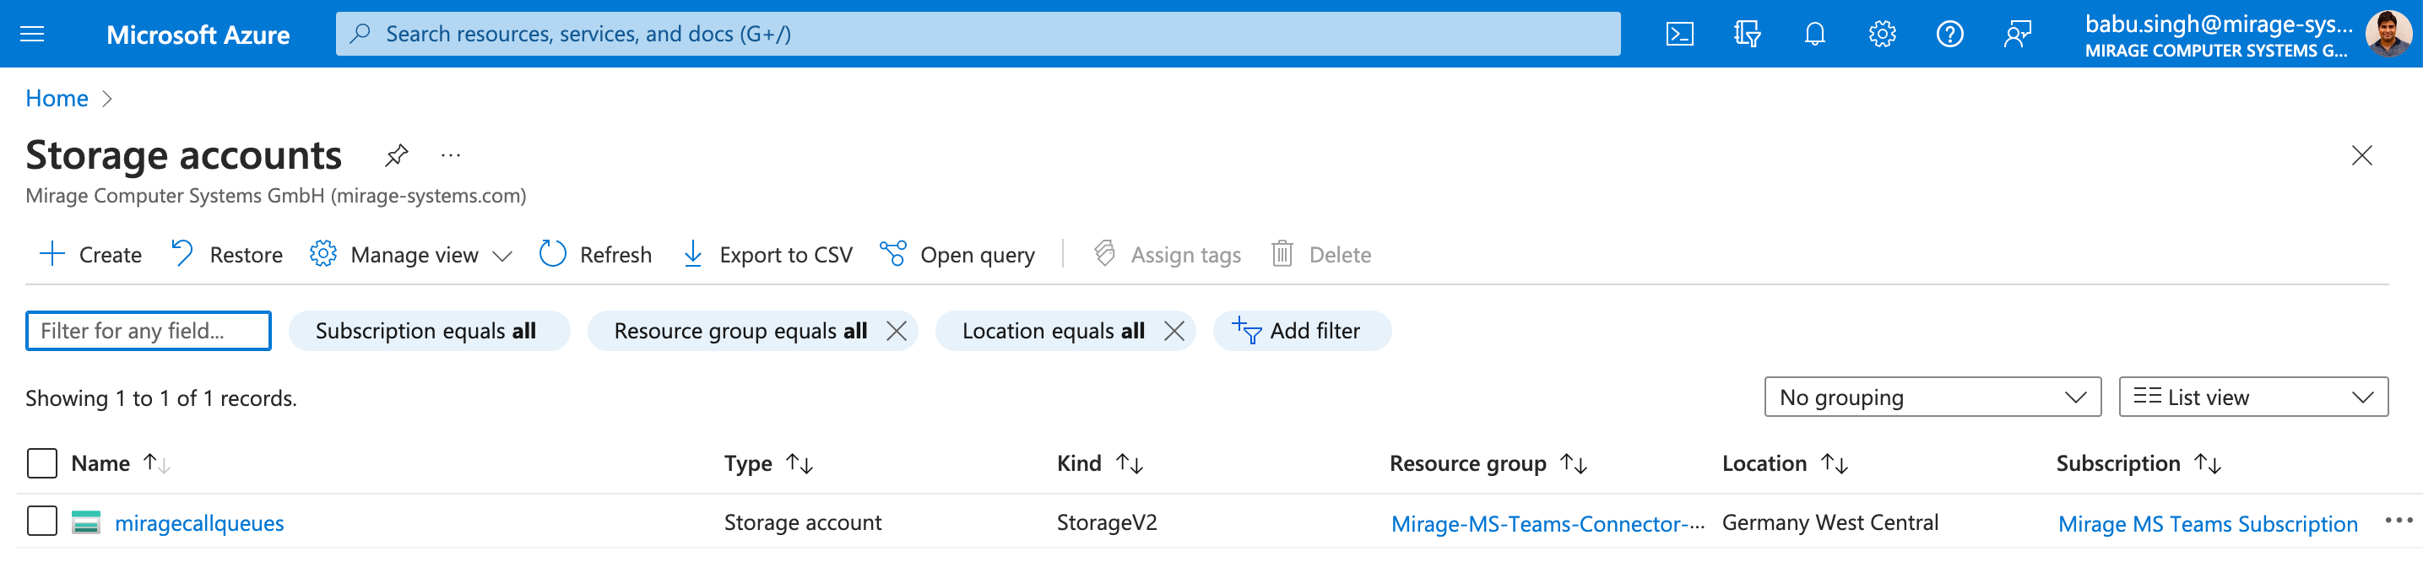Open the Mirage MS Teams Subscription link
Viewport: 2423px width, 573px height.
point(2208,523)
